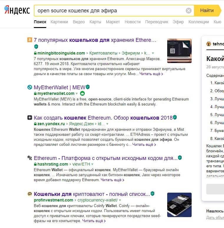This screenshot has height=228, width=224.
Task: Click the Zen star favicon
Action: pos(30,118)
